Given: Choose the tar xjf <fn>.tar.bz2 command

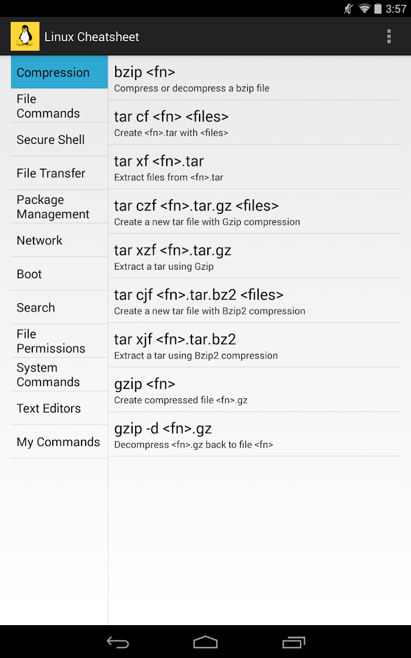Looking at the screenshot, I should coord(254,345).
